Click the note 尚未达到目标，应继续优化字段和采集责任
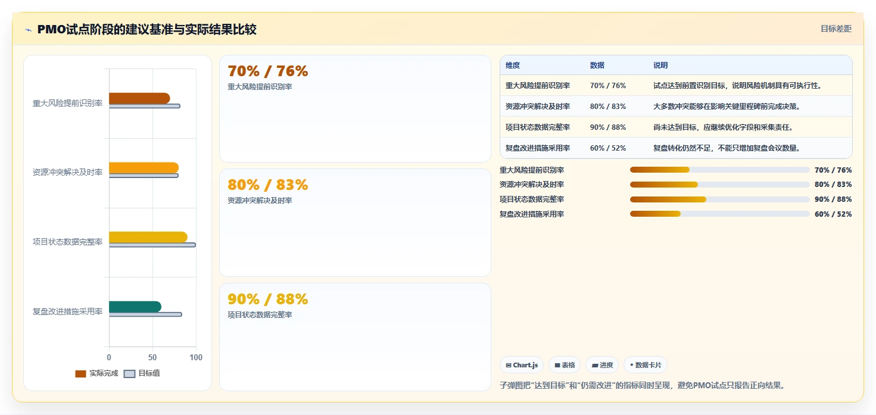 (723, 127)
